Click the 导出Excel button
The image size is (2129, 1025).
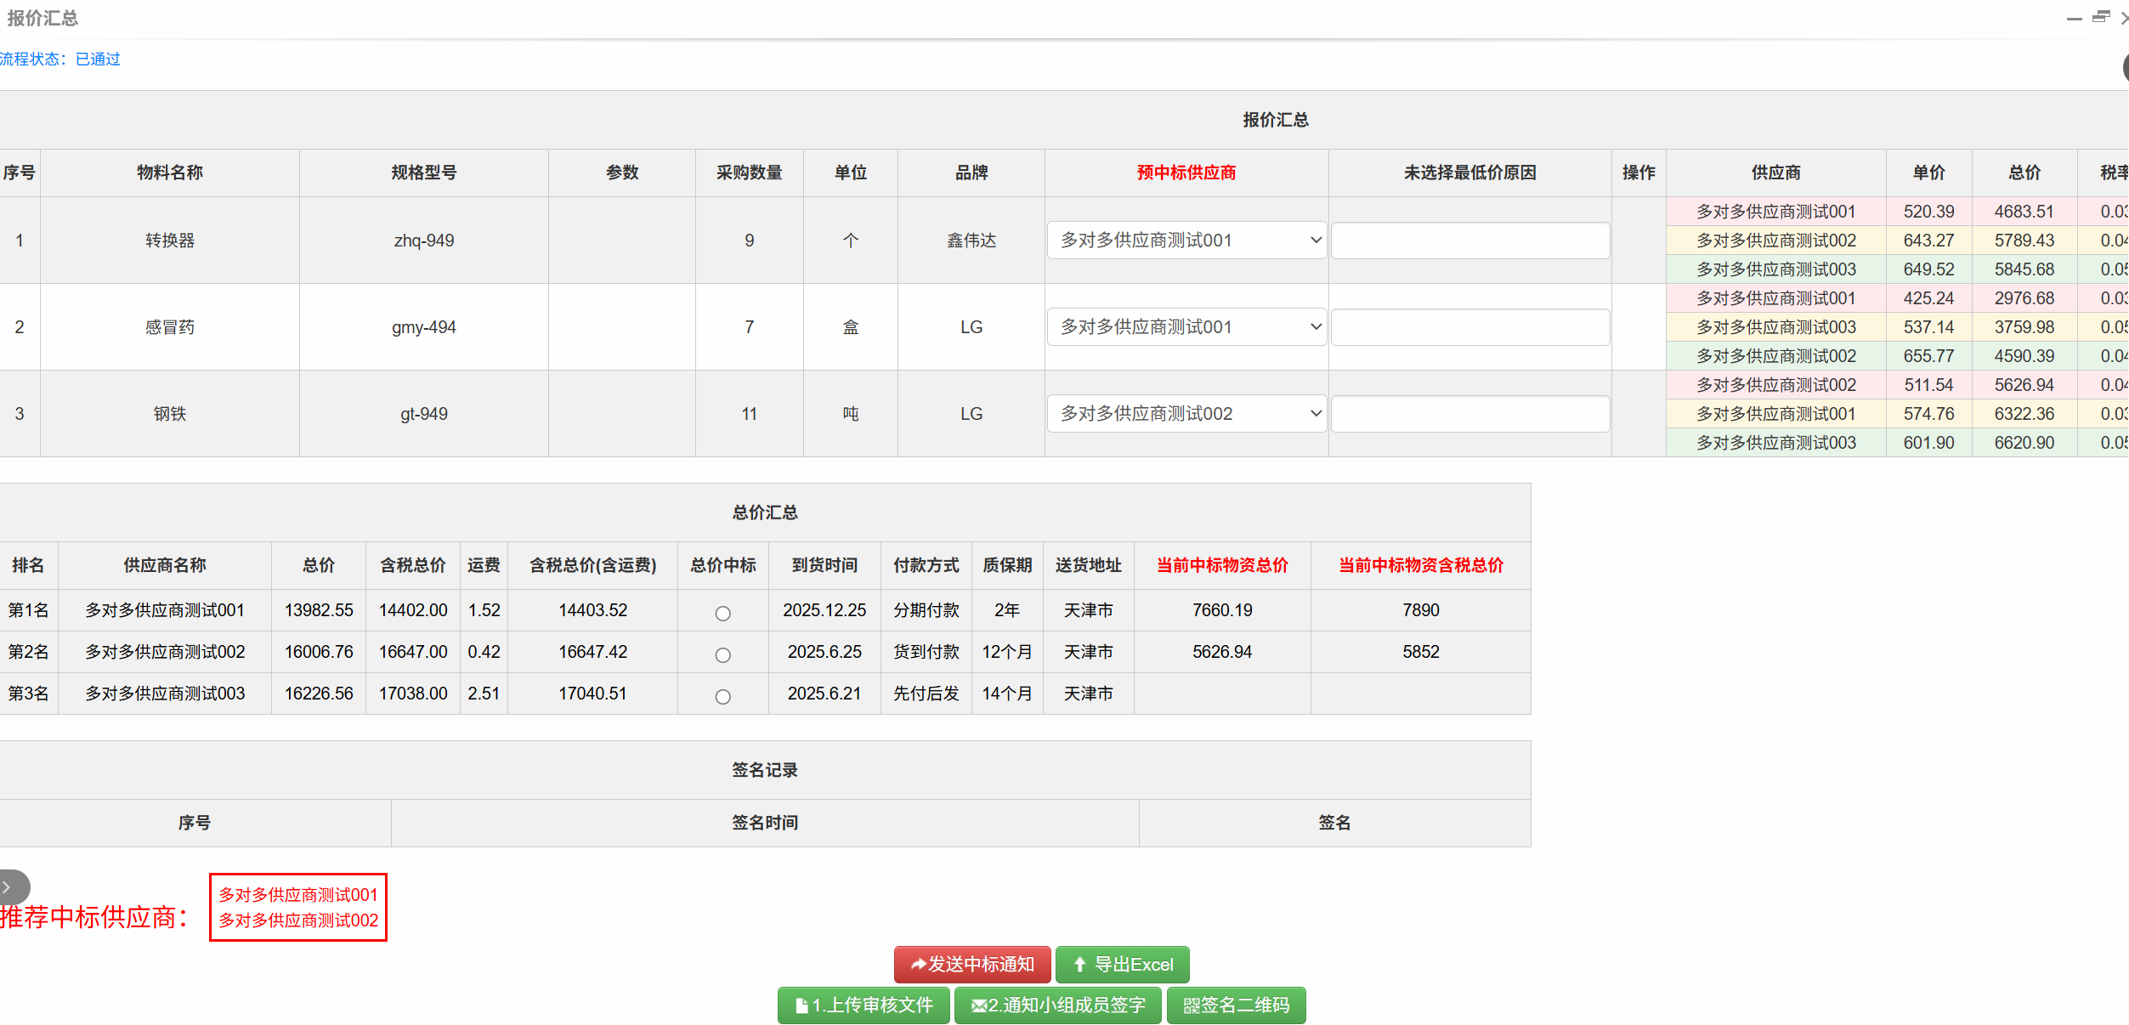pos(1122,965)
